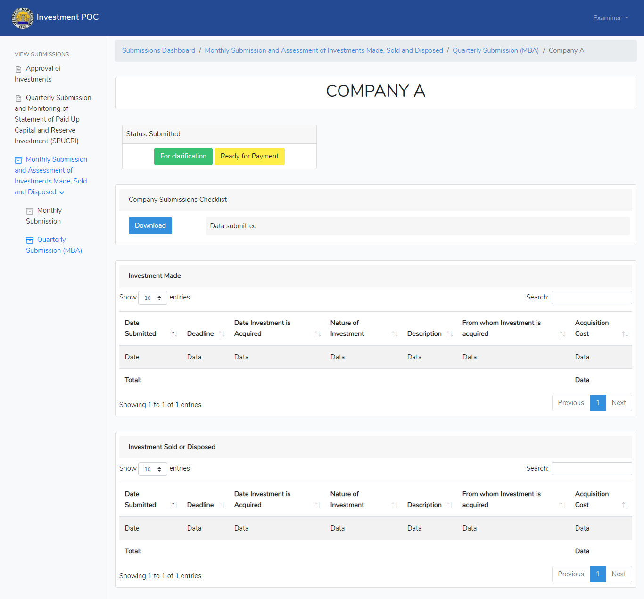
Task: Sort Investment Sold or Disposed by Date Submitted
Action: [151, 499]
